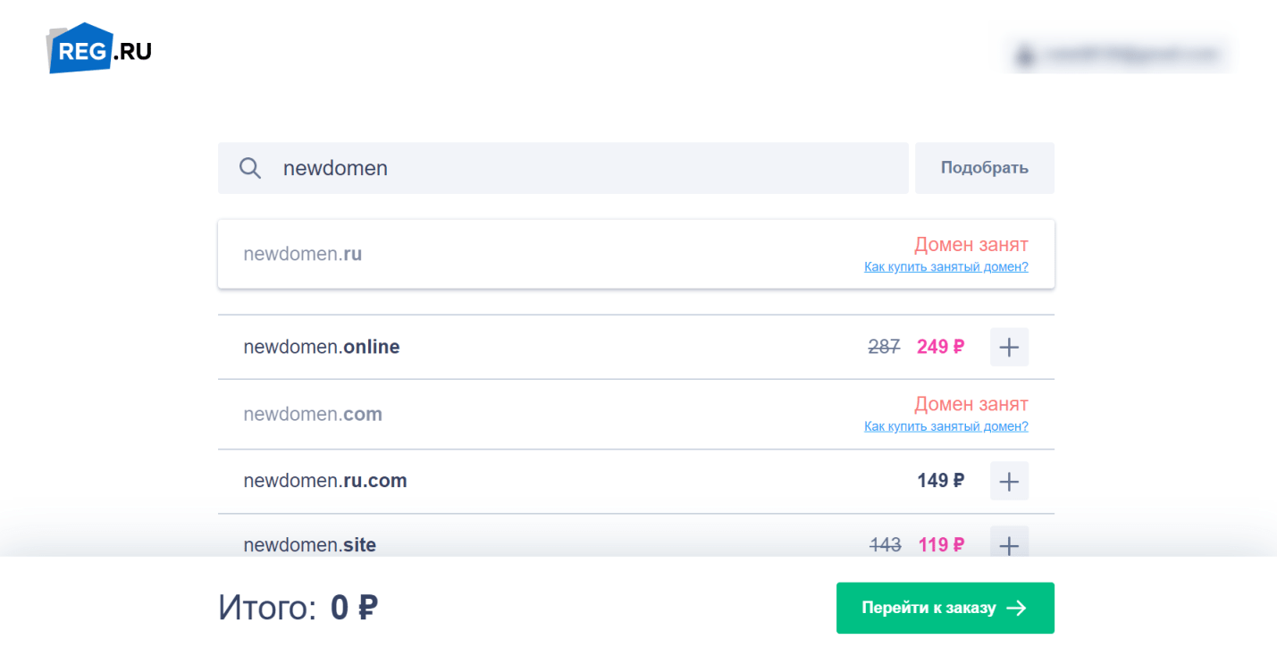Click the newdomen.com occupied row
The height and width of the screenshot is (656, 1277).
pos(636,414)
